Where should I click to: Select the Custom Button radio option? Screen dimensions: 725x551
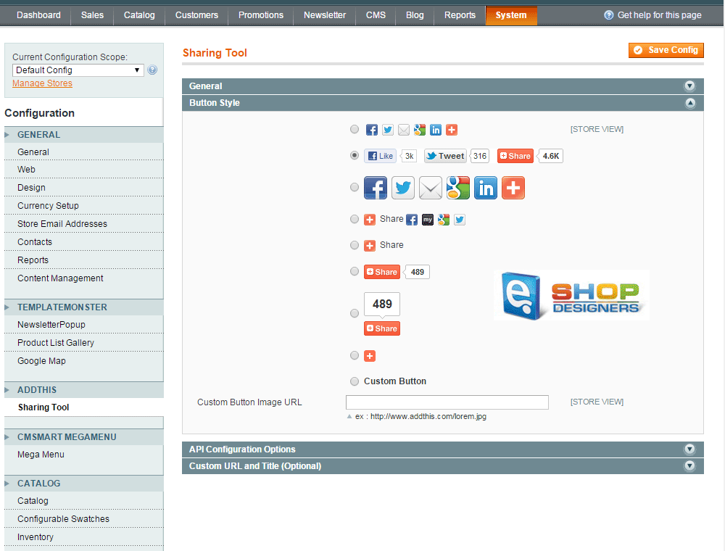click(354, 381)
